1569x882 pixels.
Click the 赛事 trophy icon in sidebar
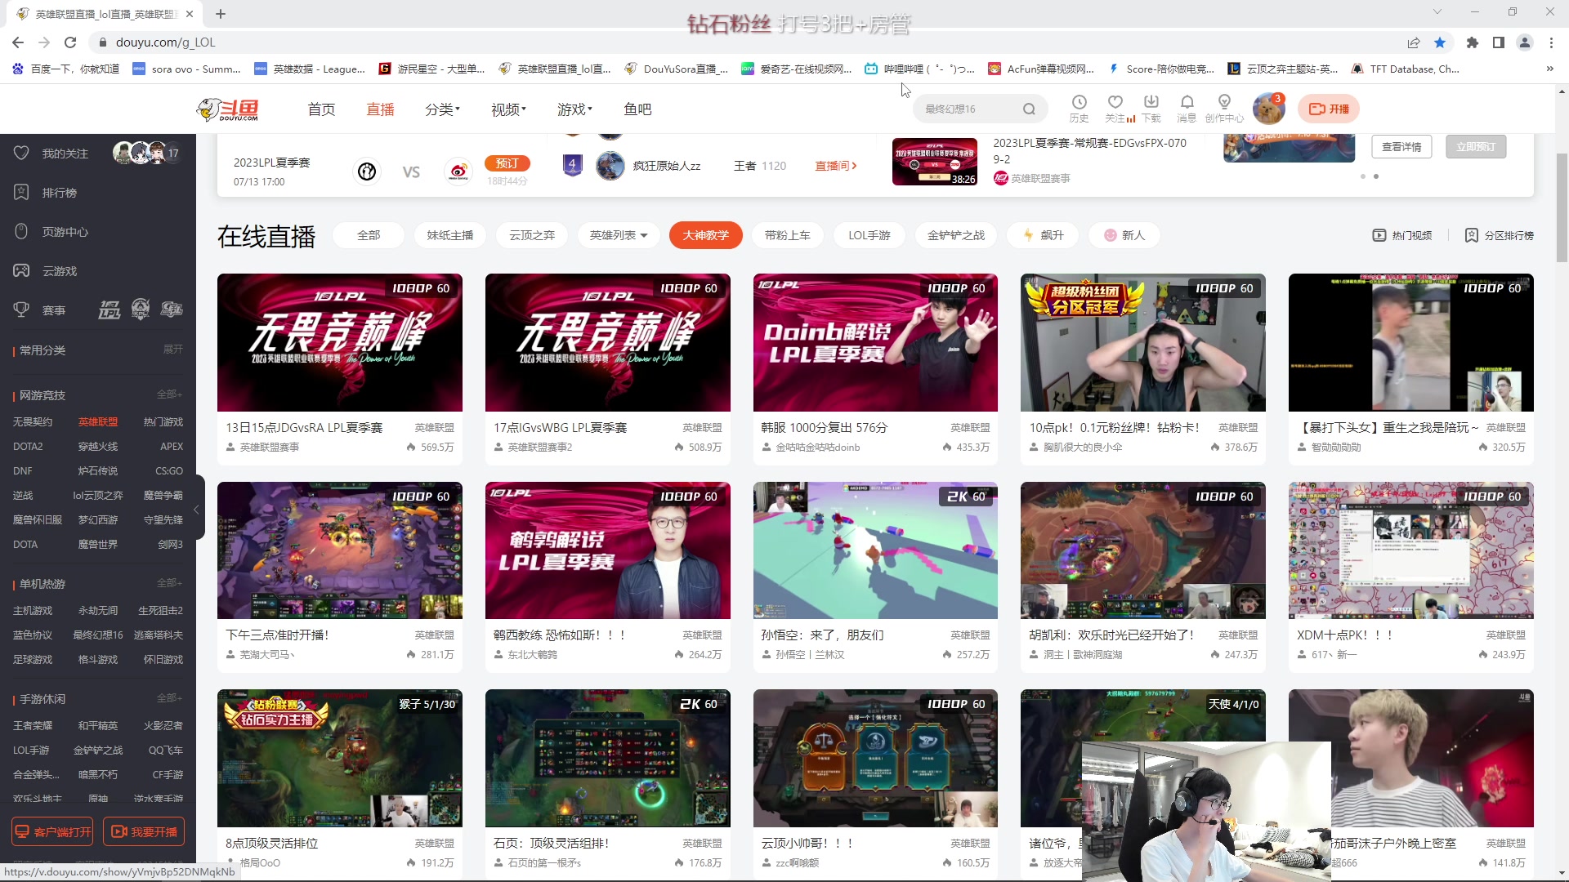coord(22,310)
